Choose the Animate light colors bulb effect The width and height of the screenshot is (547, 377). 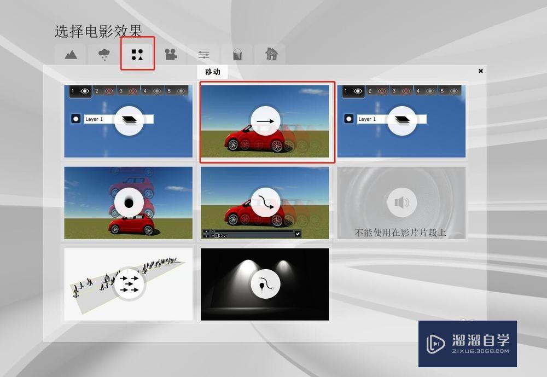(265, 284)
